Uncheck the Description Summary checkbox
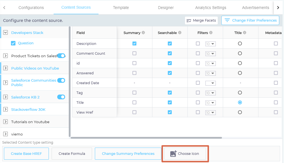This screenshot has height=163, width=284. (134, 43)
